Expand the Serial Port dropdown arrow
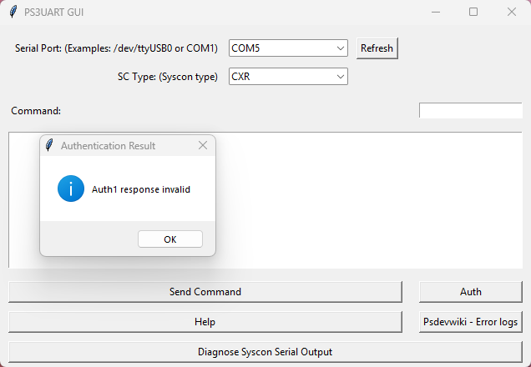Screen dimensions: 531x367 coord(340,48)
